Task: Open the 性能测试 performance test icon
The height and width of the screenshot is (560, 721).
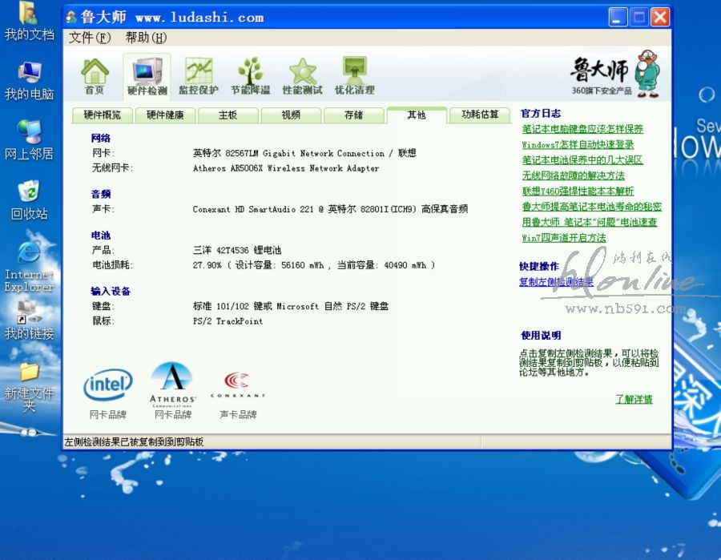Action: pyautogui.click(x=302, y=77)
